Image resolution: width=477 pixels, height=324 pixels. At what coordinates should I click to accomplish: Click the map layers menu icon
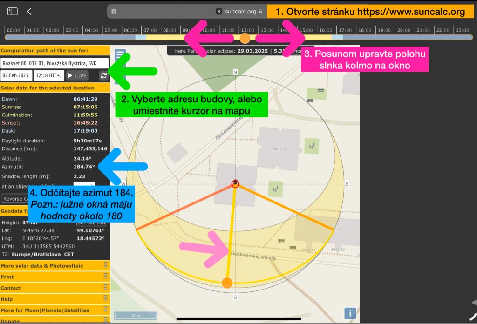click(121, 55)
